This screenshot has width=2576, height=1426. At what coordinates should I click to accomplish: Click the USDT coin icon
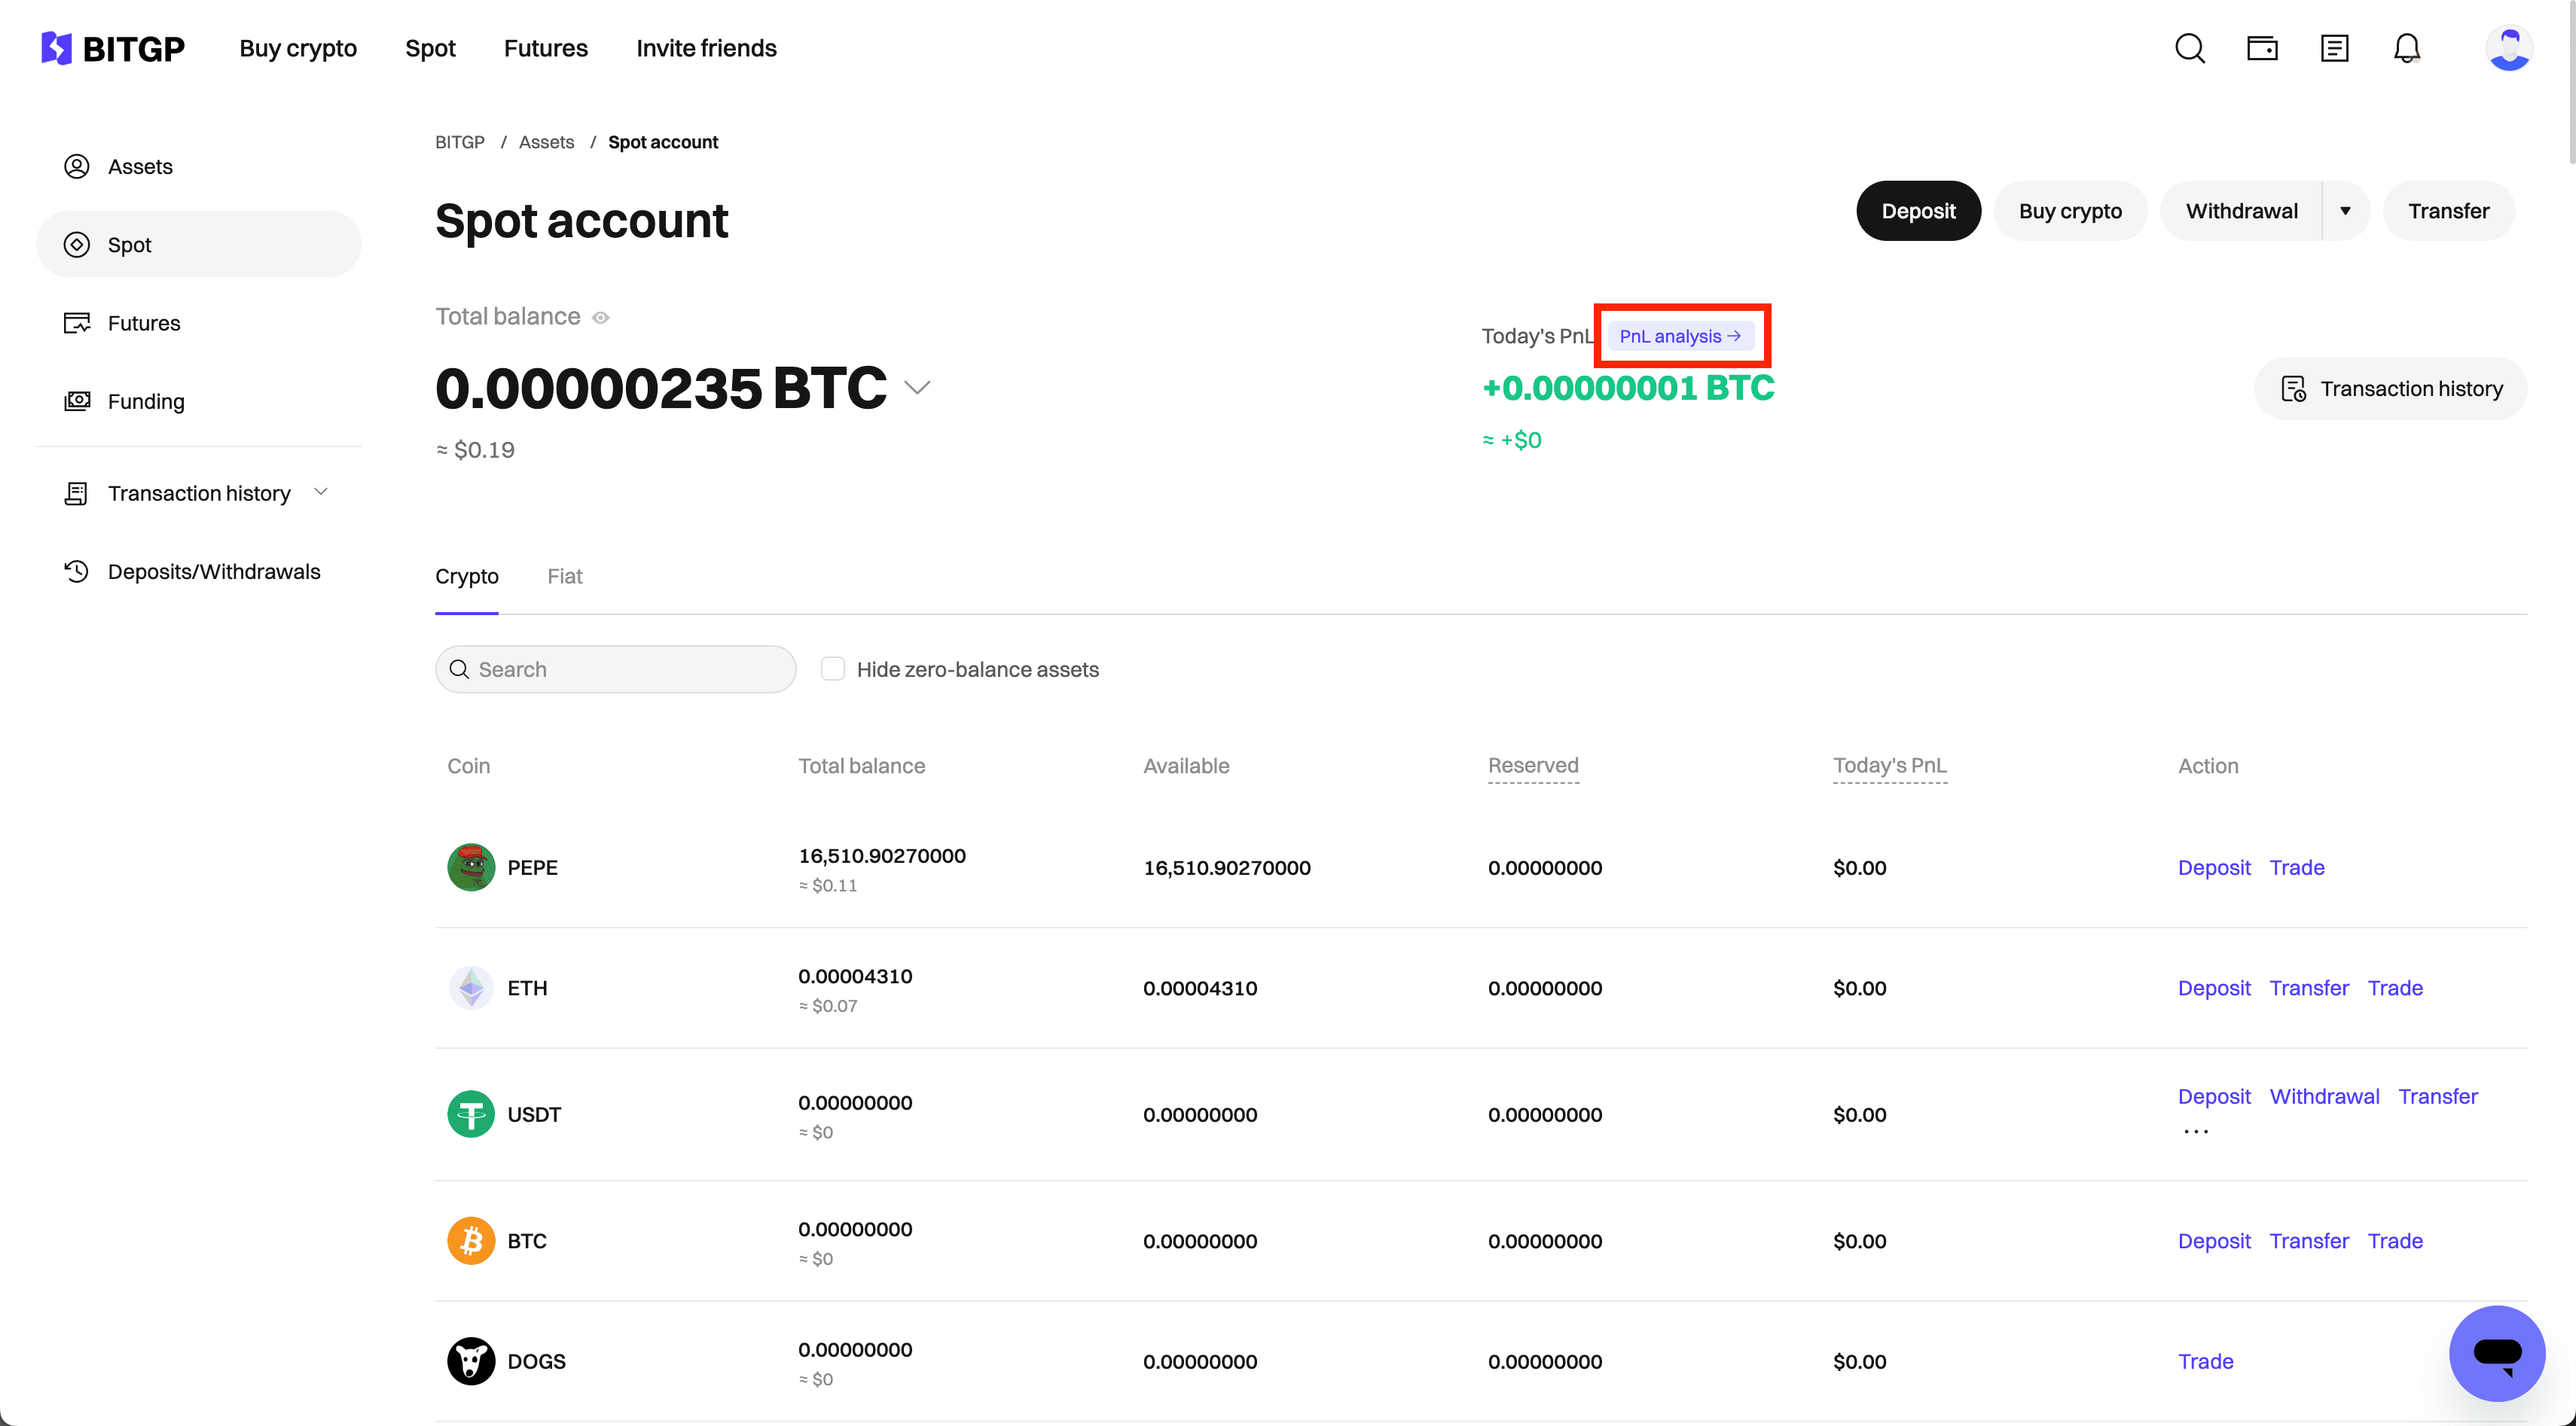tap(471, 1114)
